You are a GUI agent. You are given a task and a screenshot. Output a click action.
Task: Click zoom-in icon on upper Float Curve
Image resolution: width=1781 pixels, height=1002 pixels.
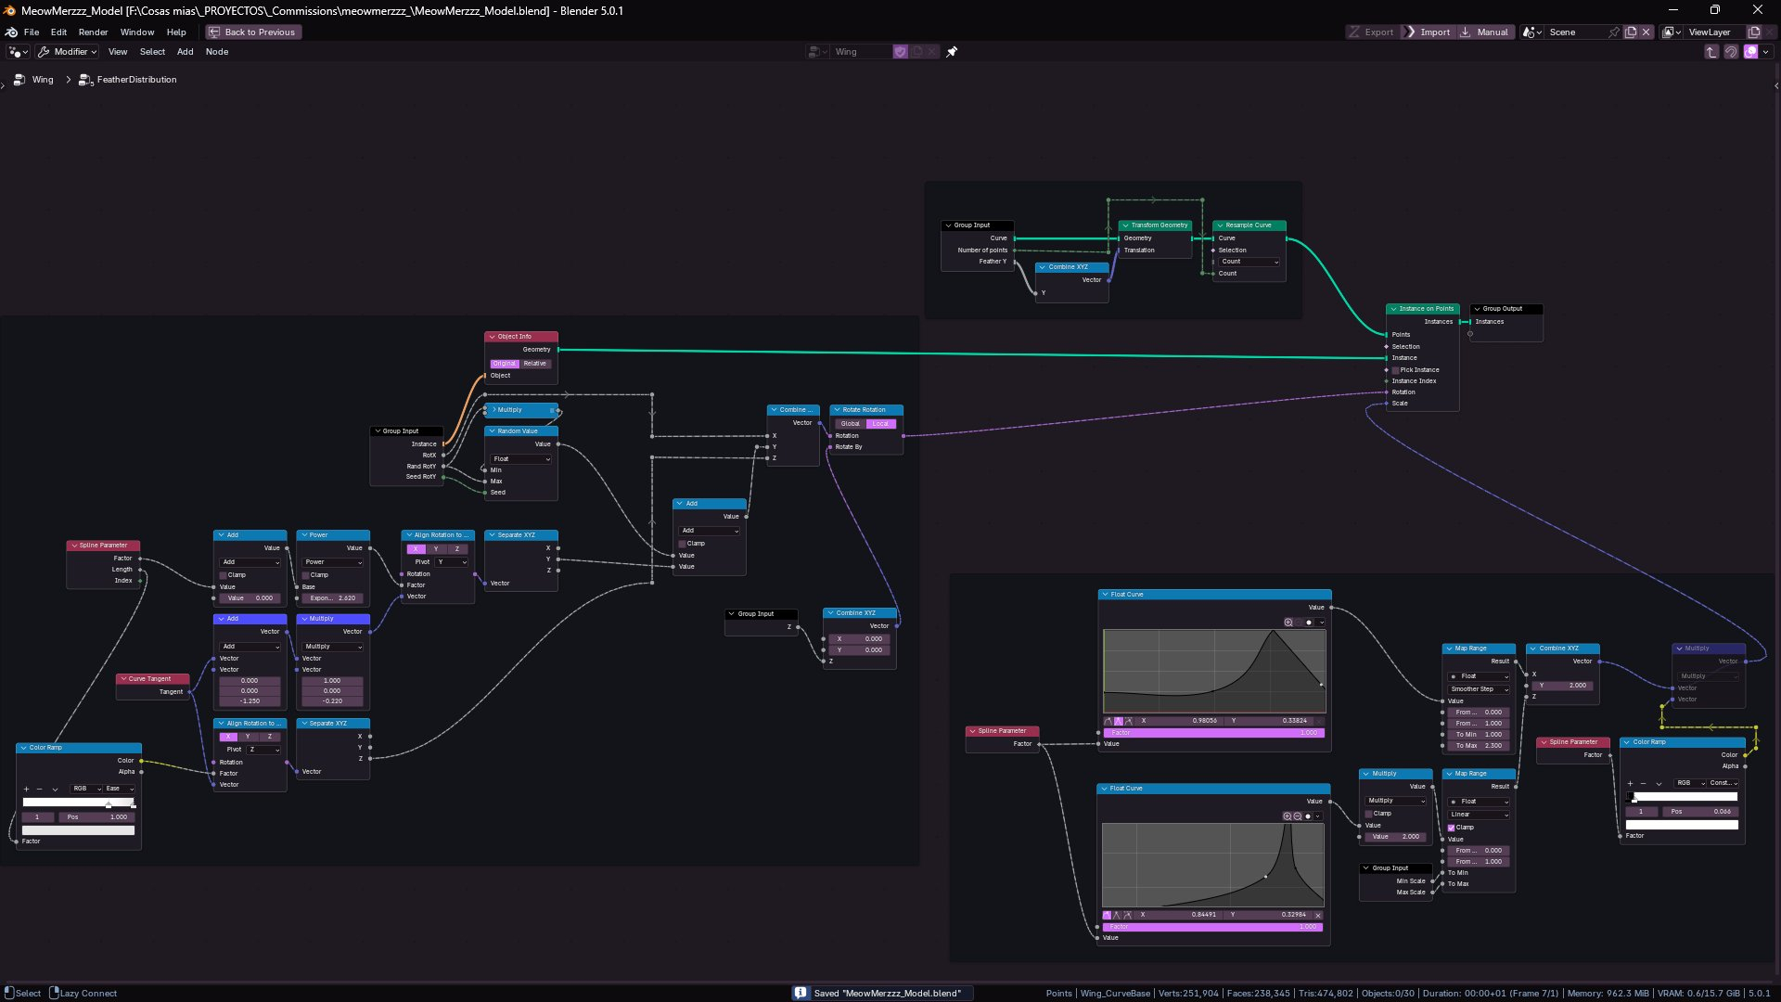(x=1288, y=623)
